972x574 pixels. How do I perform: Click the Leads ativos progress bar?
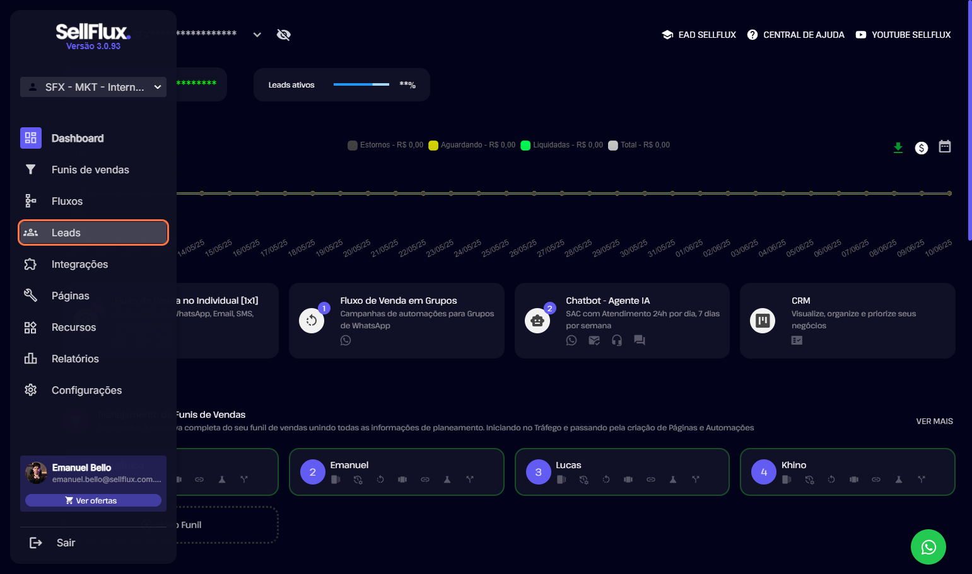pyautogui.click(x=361, y=84)
